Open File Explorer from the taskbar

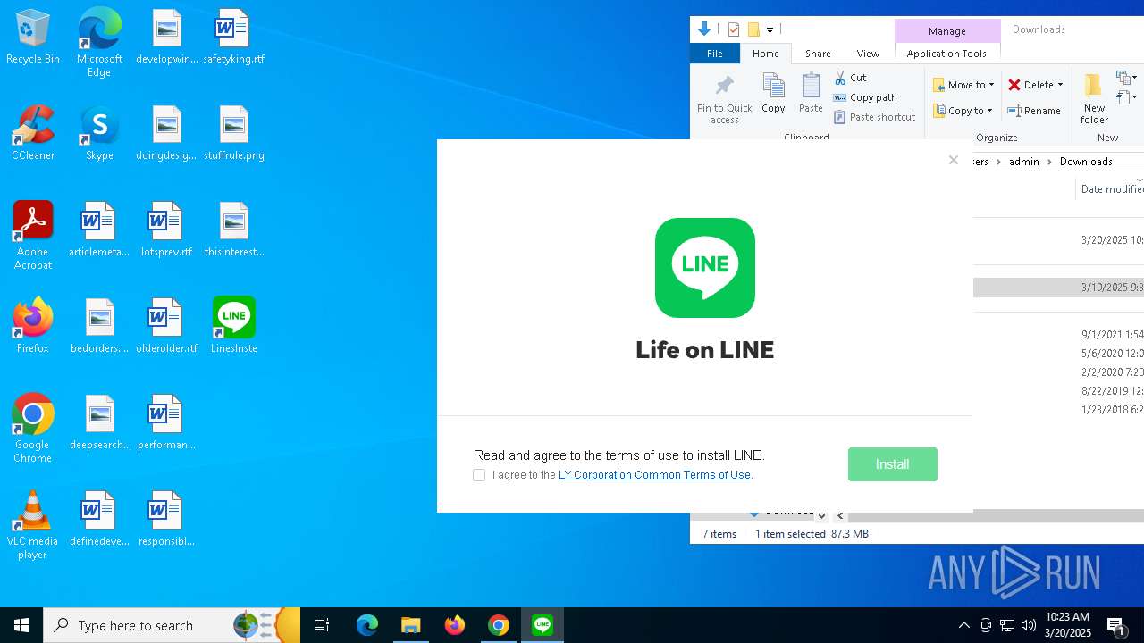click(410, 625)
